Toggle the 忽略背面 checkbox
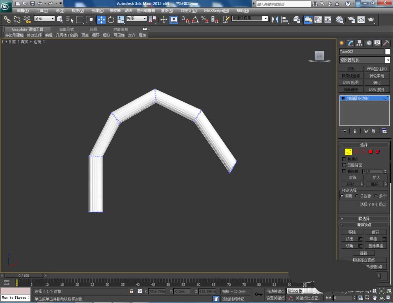 pos(344,165)
